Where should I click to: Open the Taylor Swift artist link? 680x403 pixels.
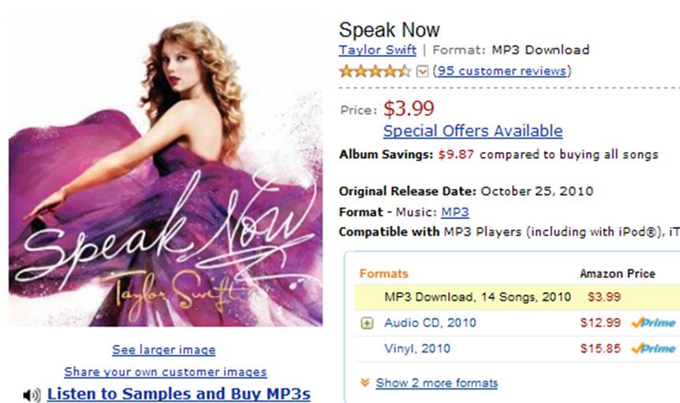pyautogui.click(x=377, y=50)
